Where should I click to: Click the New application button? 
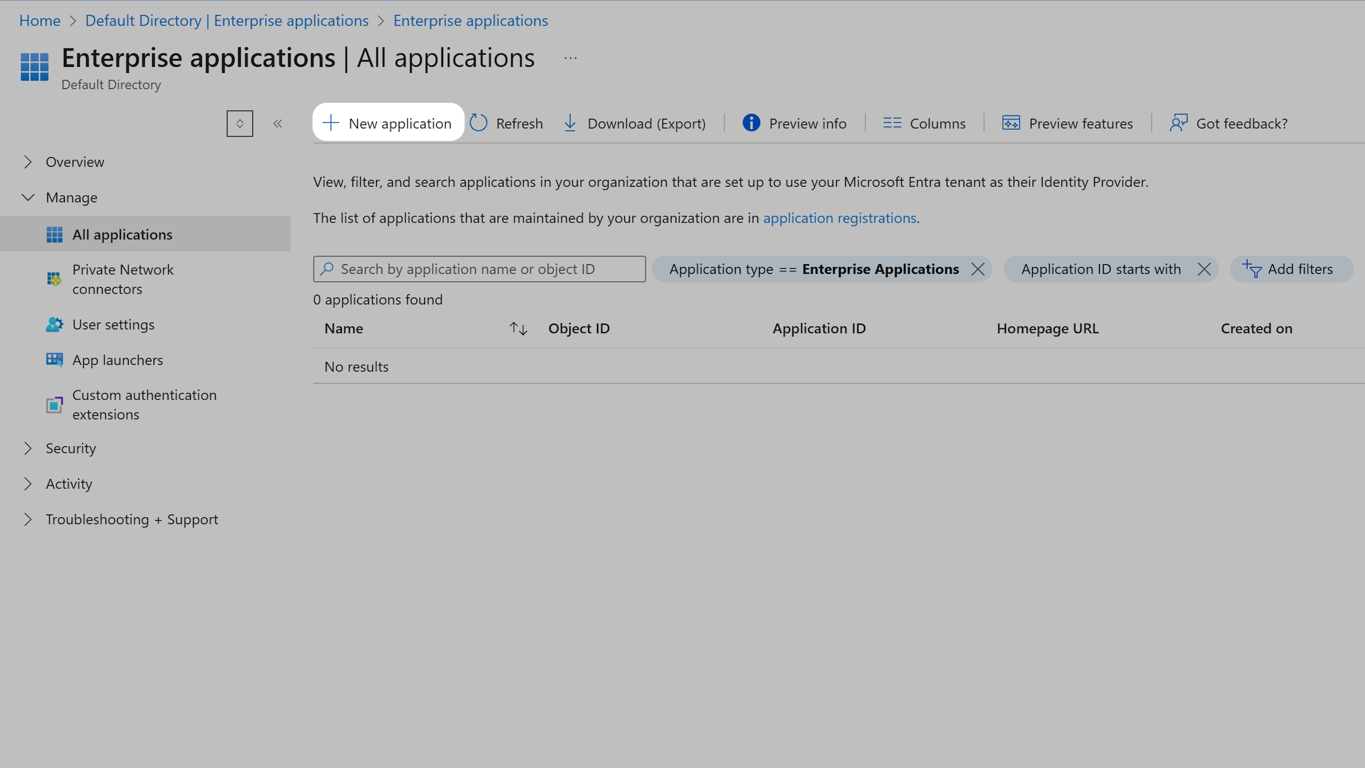pos(388,123)
